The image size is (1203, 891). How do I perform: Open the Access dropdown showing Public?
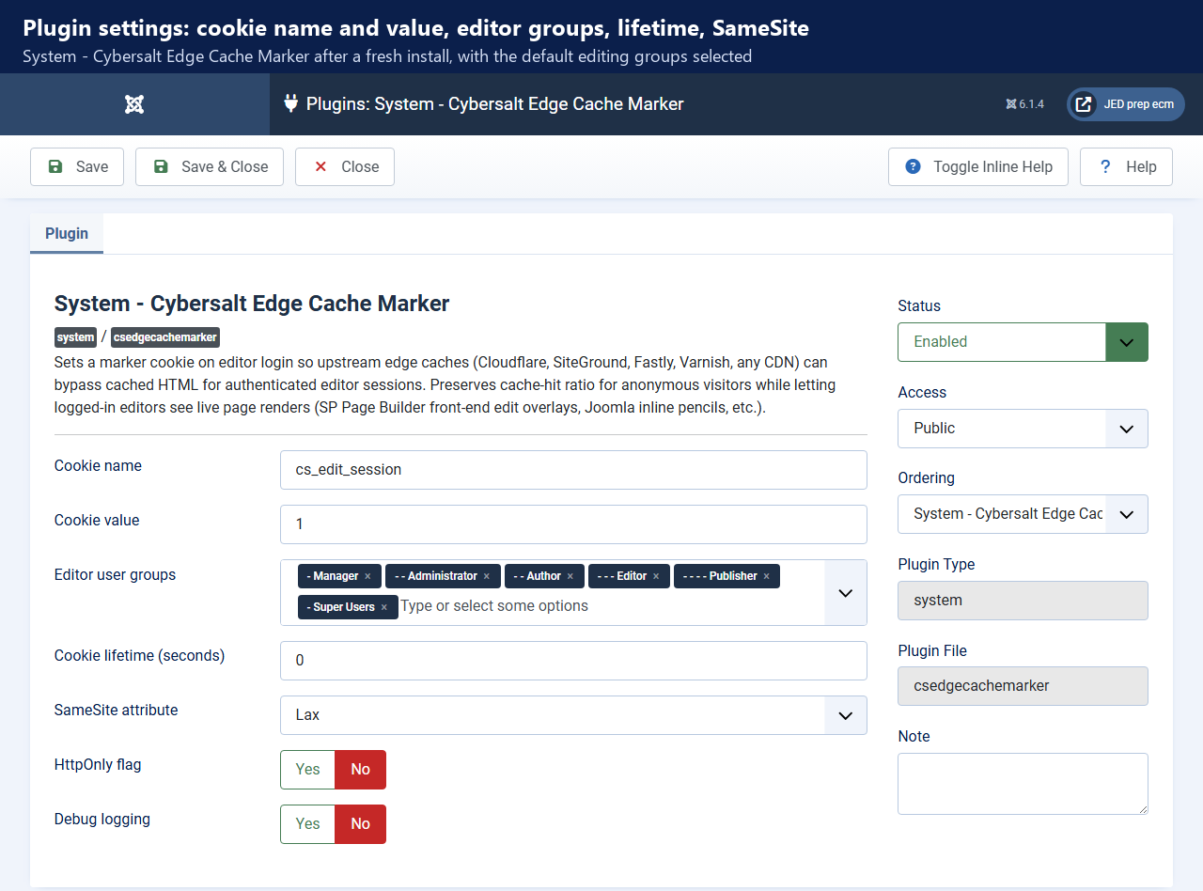(1023, 429)
